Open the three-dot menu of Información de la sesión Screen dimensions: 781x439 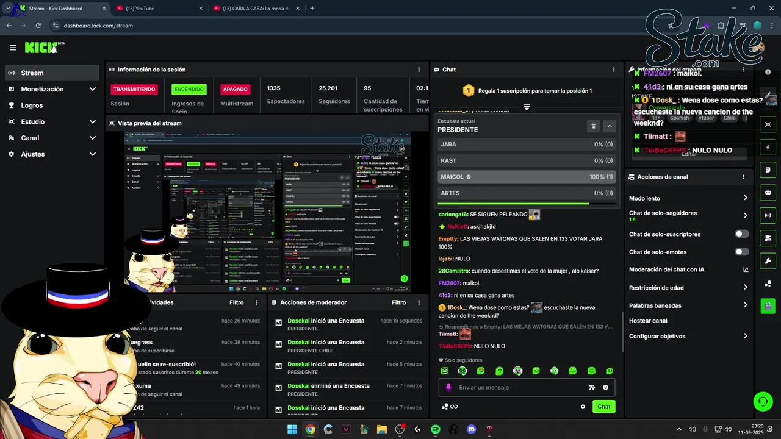[419, 70]
